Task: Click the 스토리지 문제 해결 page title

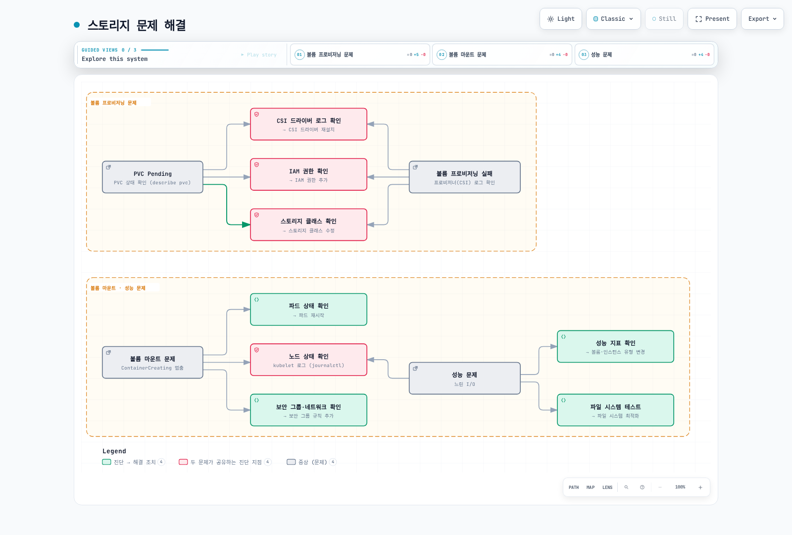Action: (137, 25)
